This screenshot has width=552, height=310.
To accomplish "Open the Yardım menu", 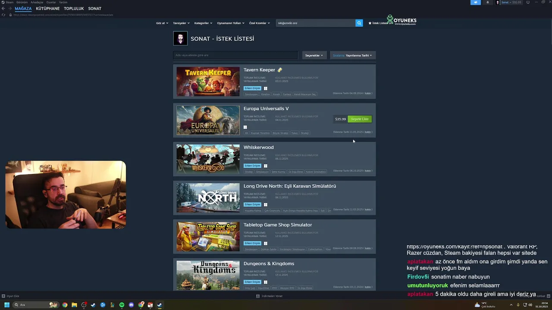I will point(63,2).
